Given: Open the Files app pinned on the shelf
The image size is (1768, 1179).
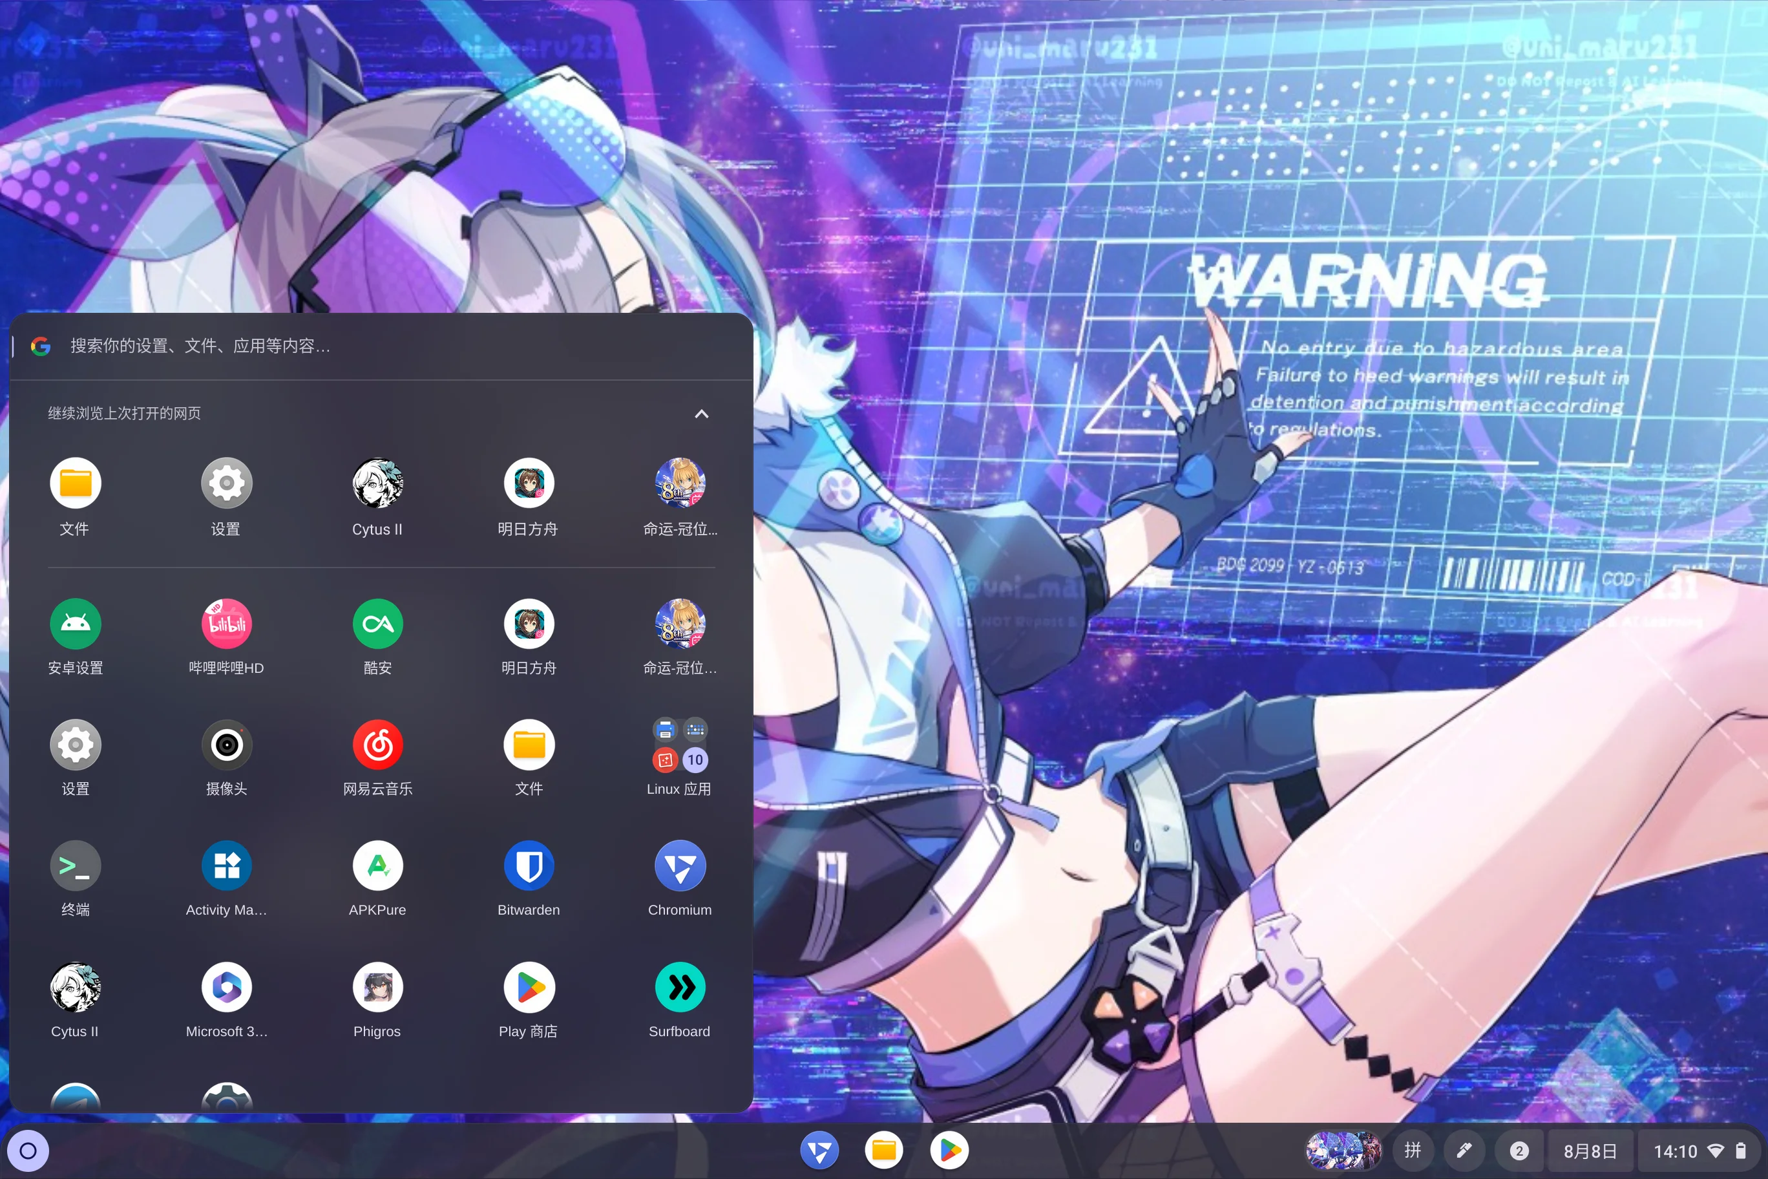Looking at the screenshot, I should (x=884, y=1151).
